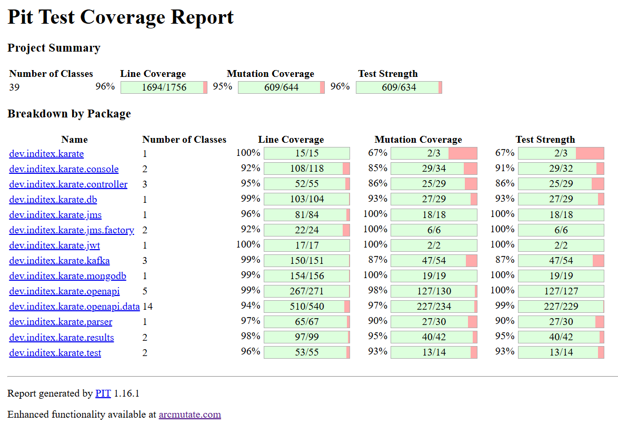Image resolution: width=618 pixels, height=424 pixels.
Task: Open the dev.inditex.karate package link
Action: (x=46, y=154)
